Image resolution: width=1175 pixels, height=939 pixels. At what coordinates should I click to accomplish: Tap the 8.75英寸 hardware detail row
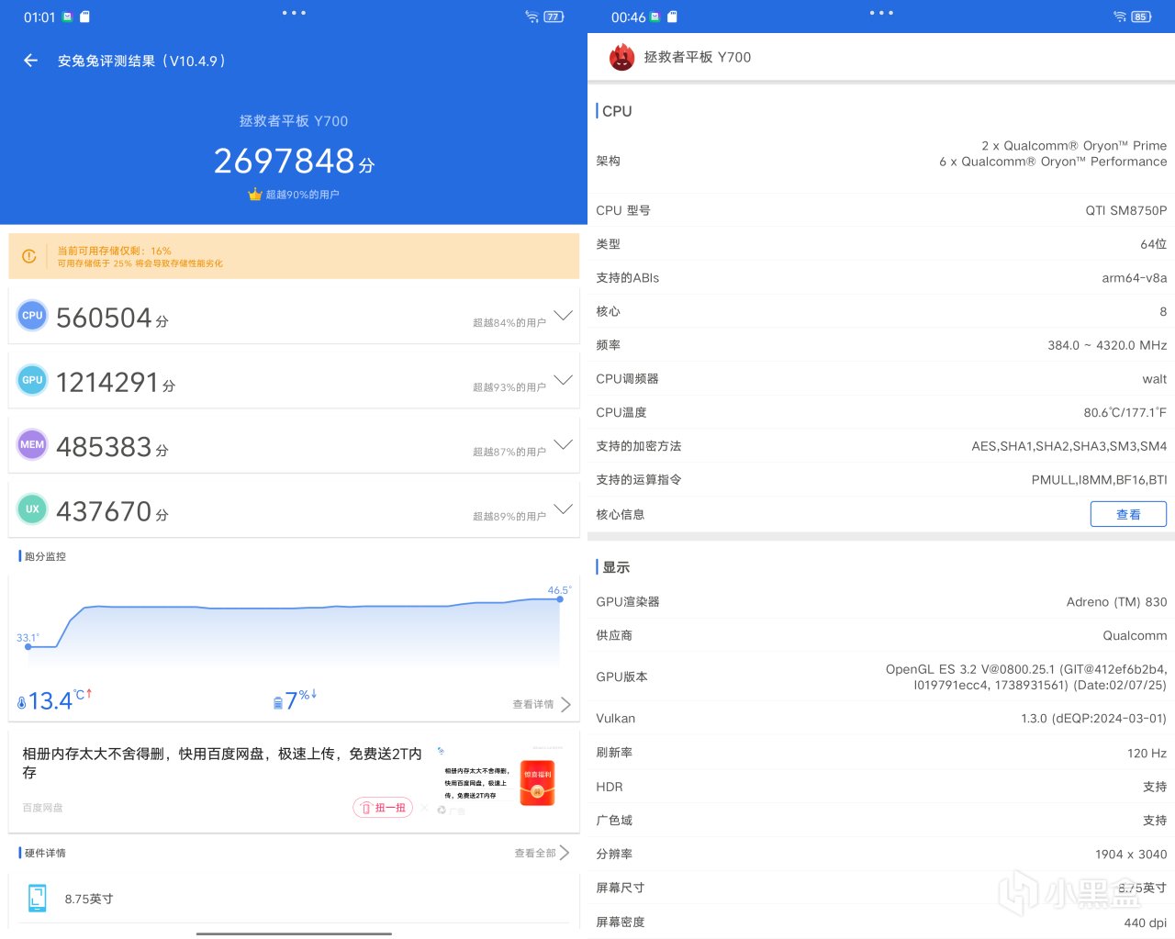click(x=294, y=899)
